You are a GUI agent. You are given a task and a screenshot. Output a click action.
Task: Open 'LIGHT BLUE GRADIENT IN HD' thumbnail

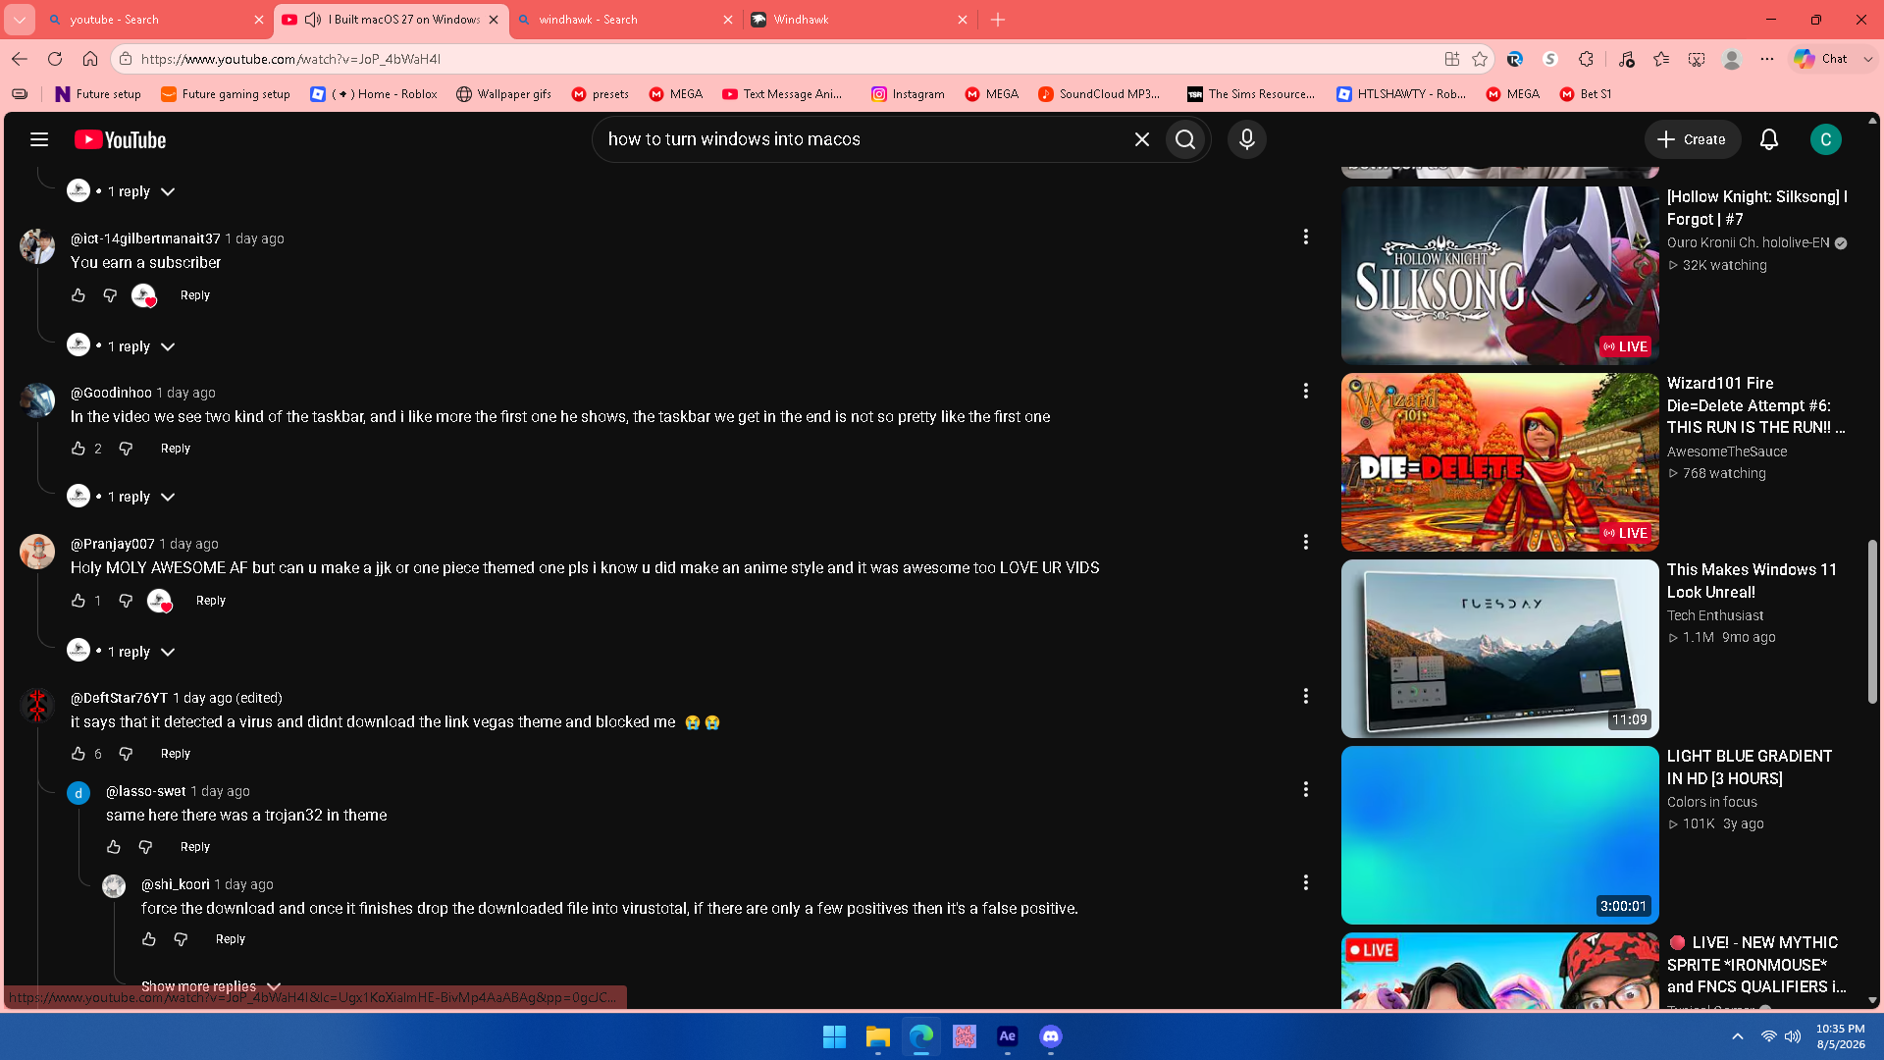(x=1499, y=834)
